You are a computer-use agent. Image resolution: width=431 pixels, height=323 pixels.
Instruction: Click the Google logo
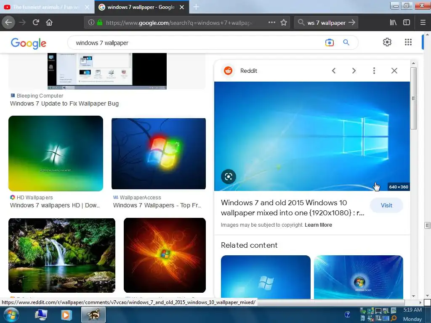29,43
